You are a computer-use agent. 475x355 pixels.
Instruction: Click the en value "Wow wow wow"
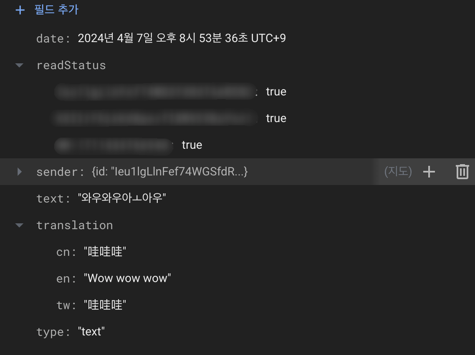pyautogui.click(x=127, y=278)
